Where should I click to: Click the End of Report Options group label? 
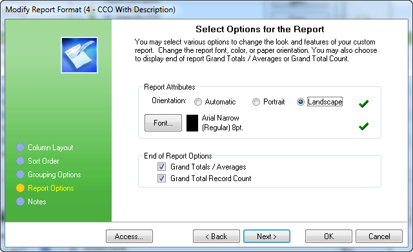pyautogui.click(x=178, y=156)
